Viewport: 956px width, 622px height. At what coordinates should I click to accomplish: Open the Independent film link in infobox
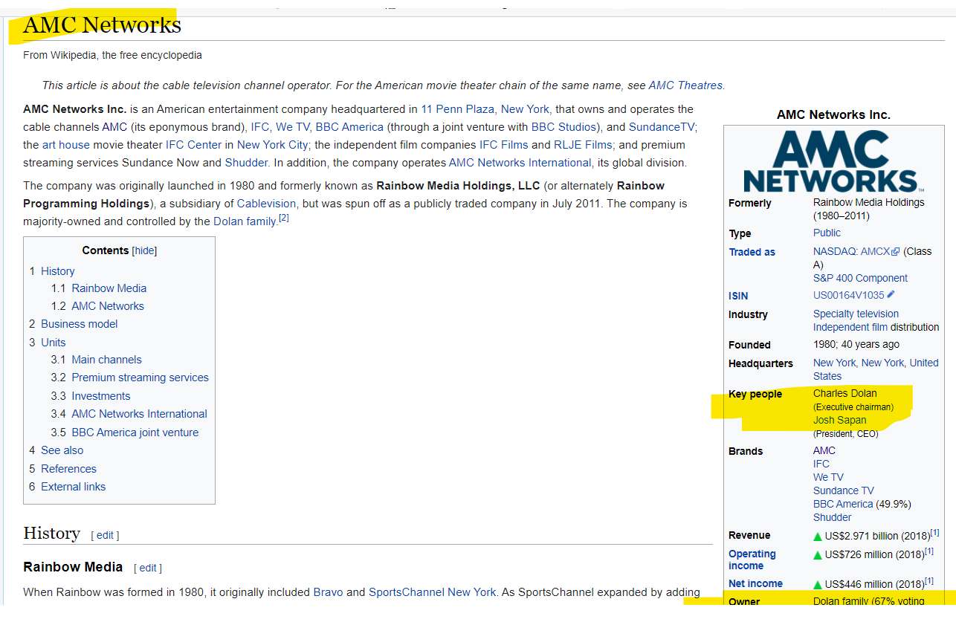tap(850, 327)
